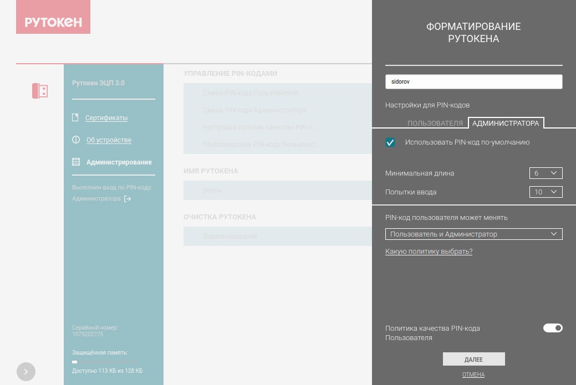Open the Сертификаты section
576x385 pixels.
click(x=106, y=118)
